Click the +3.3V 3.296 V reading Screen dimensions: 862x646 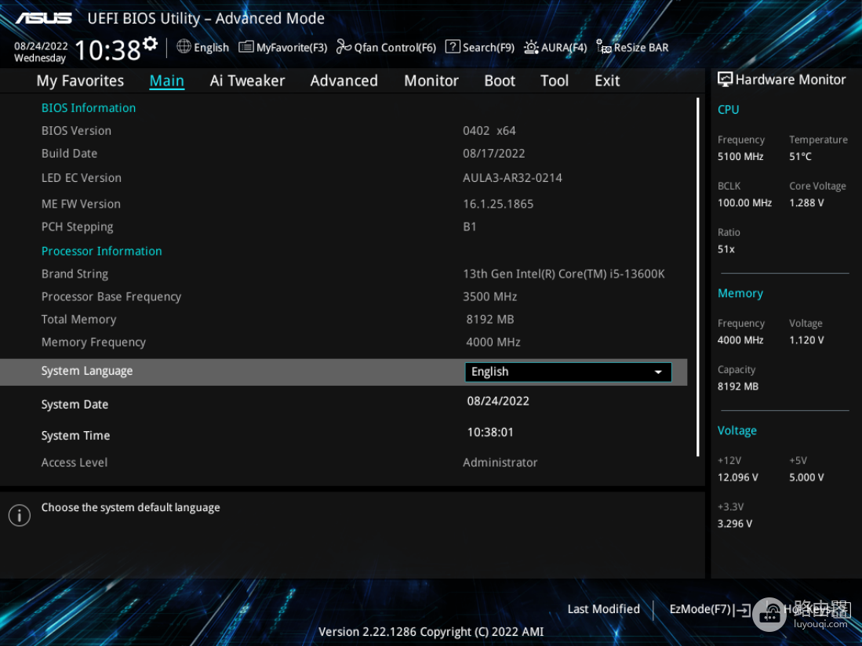point(734,524)
